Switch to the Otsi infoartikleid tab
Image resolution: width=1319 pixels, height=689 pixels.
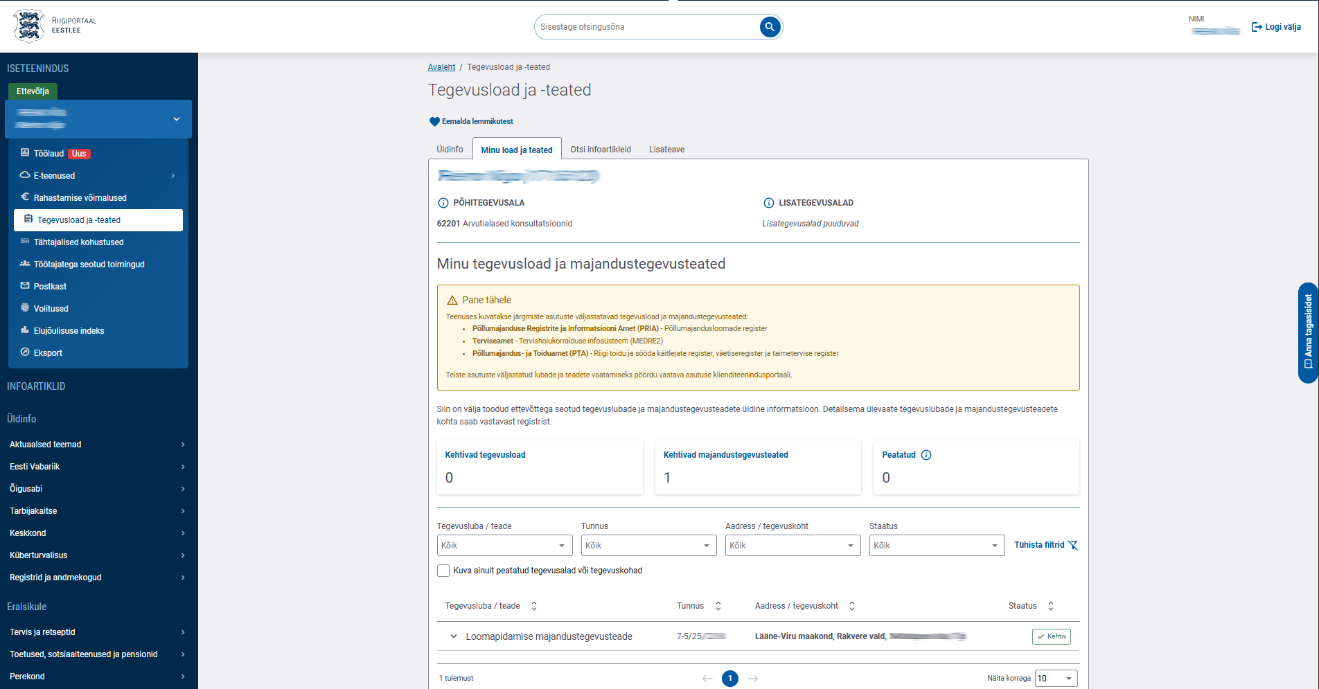(x=601, y=150)
